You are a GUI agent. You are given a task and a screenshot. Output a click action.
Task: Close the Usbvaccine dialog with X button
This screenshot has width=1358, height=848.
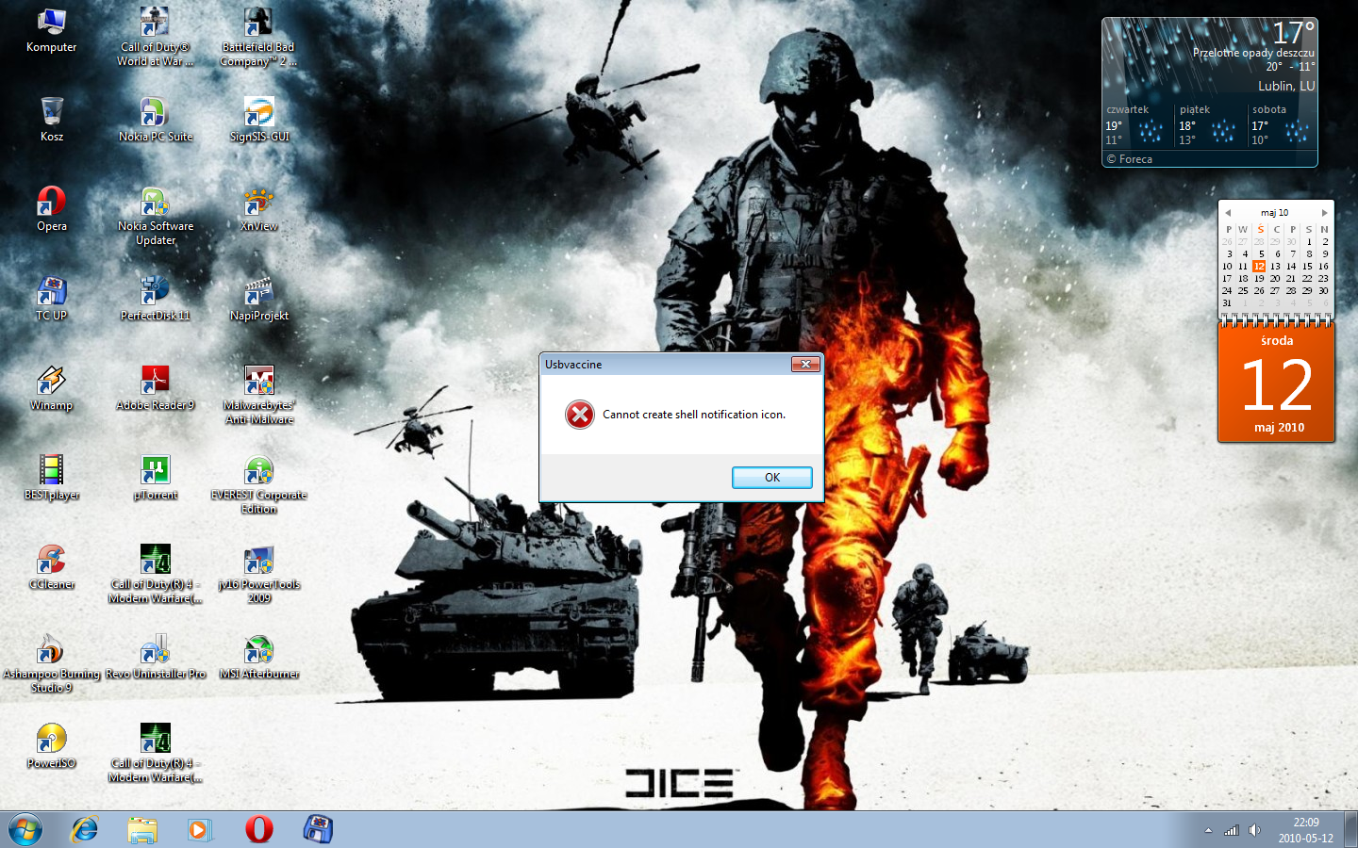pos(805,364)
